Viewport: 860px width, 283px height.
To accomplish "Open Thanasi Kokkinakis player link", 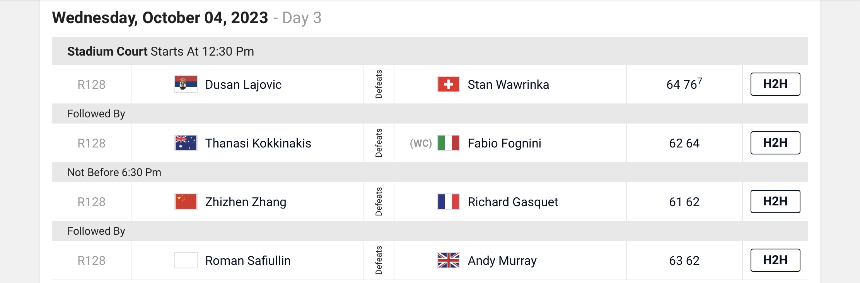I will (258, 143).
